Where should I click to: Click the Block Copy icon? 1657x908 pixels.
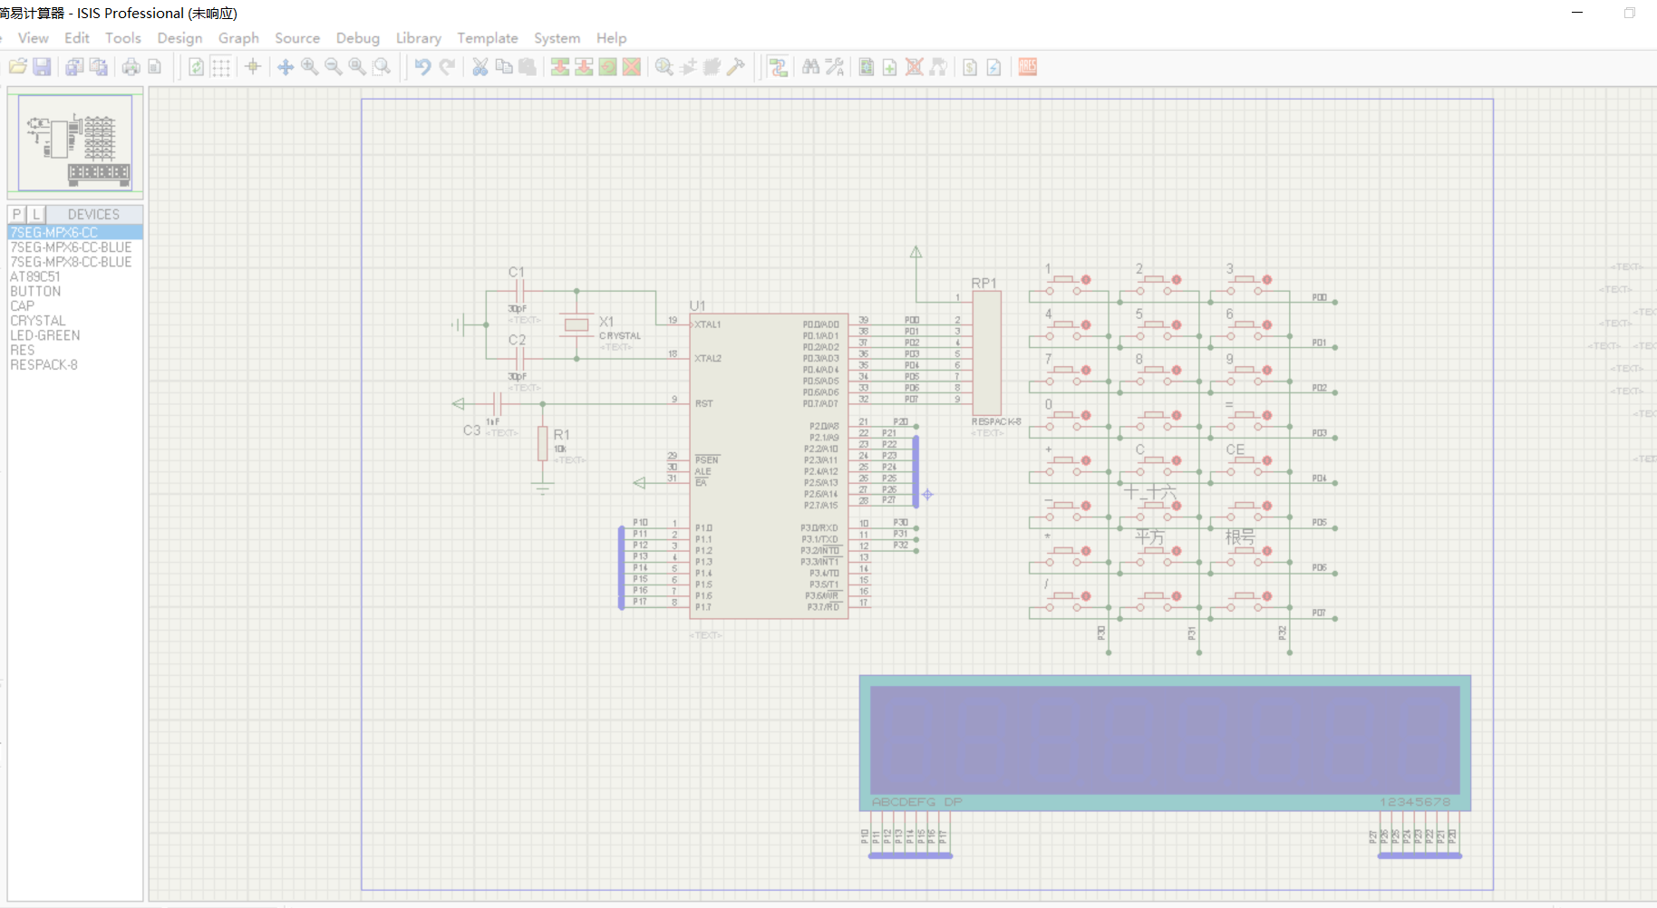560,67
